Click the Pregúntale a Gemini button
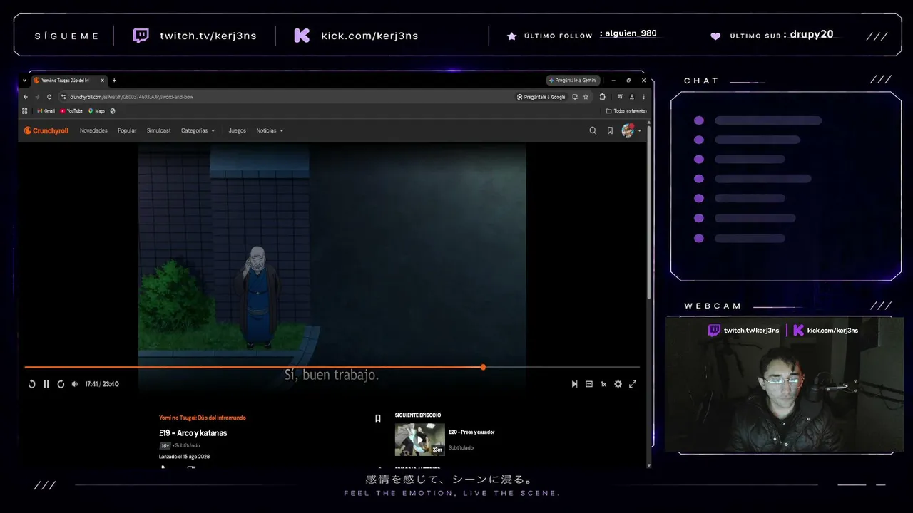This screenshot has height=513, width=913. [x=573, y=81]
